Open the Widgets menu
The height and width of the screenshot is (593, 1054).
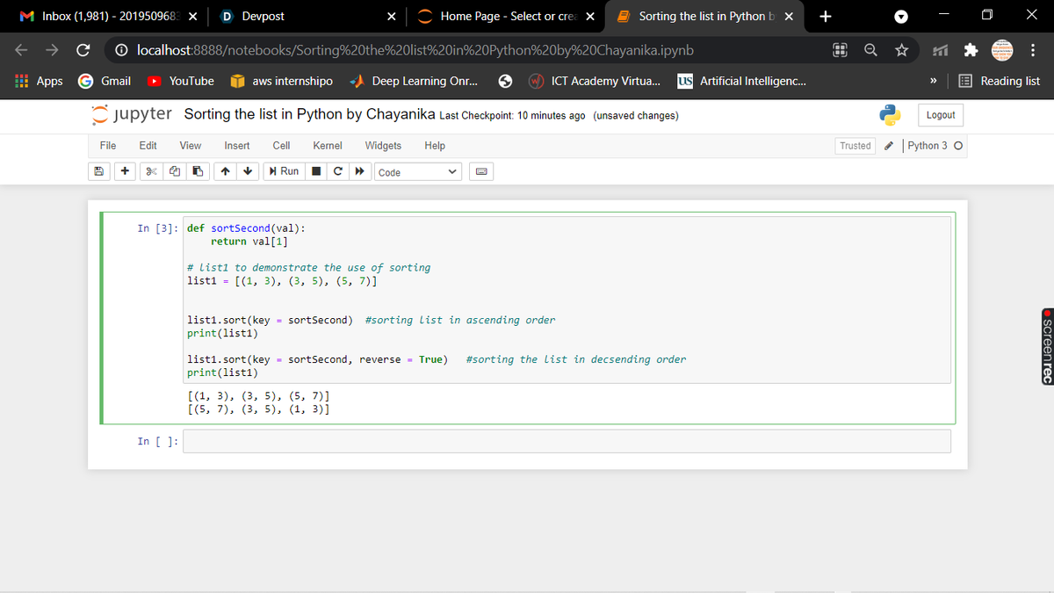383,146
